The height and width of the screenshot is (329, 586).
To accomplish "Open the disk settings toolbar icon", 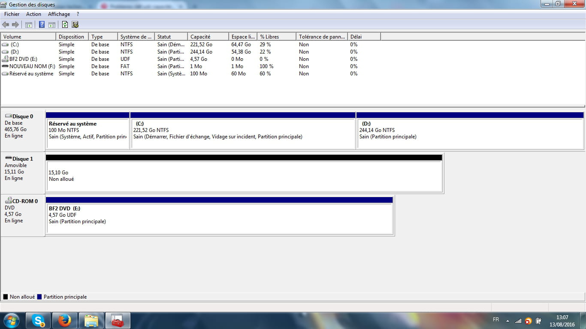I will [x=75, y=25].
